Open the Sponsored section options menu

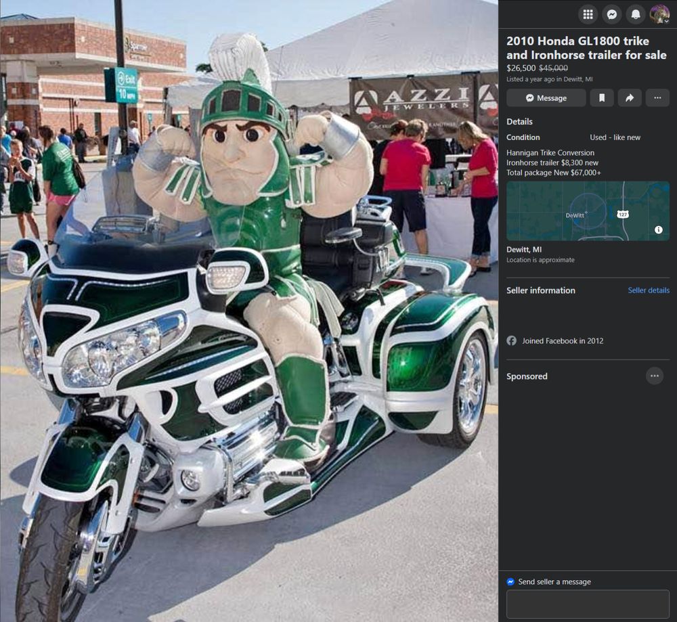655,376
